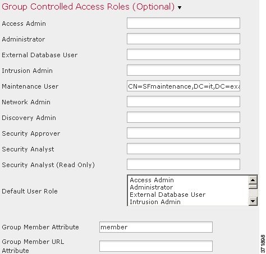Focus the External Database User field

(184, 54)
